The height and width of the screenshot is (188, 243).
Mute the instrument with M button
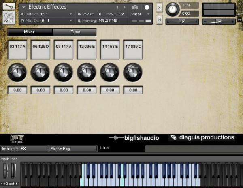159,20
